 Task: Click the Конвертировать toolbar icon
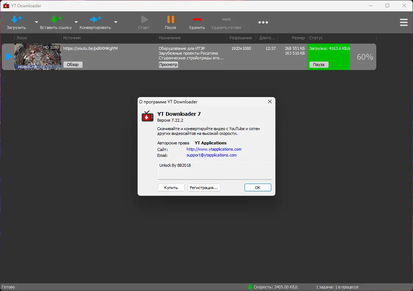pyautogui.click(x=95, y=19)
